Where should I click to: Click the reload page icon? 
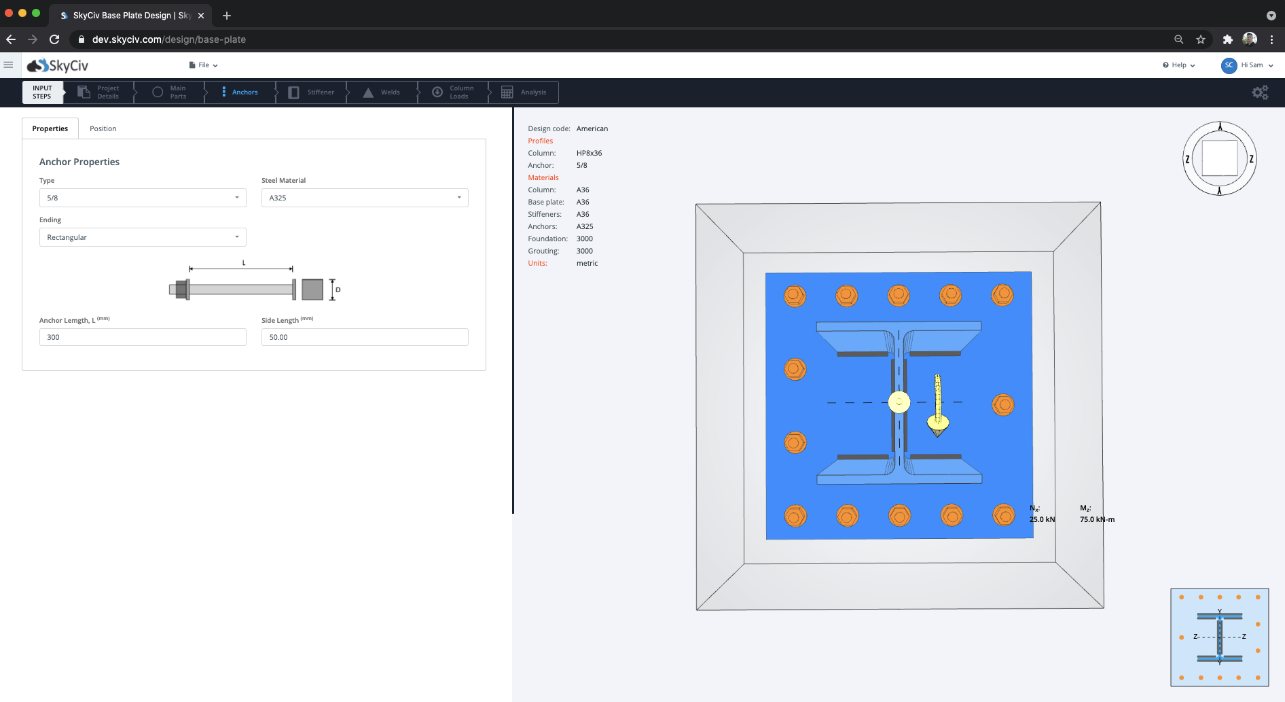click(54, 39)
